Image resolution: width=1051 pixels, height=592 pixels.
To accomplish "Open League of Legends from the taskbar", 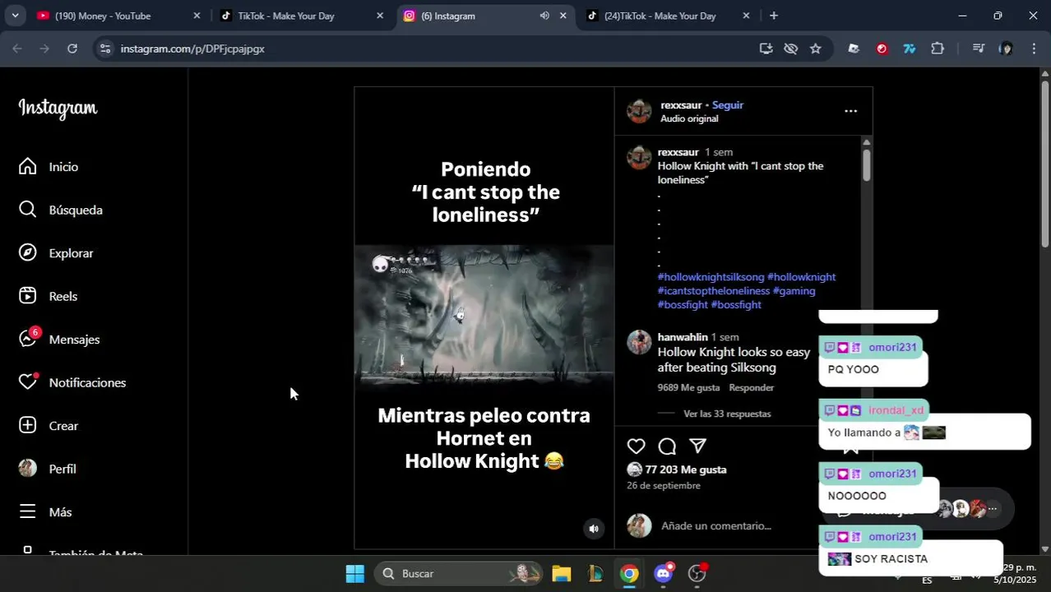I will tap(595, 574).
